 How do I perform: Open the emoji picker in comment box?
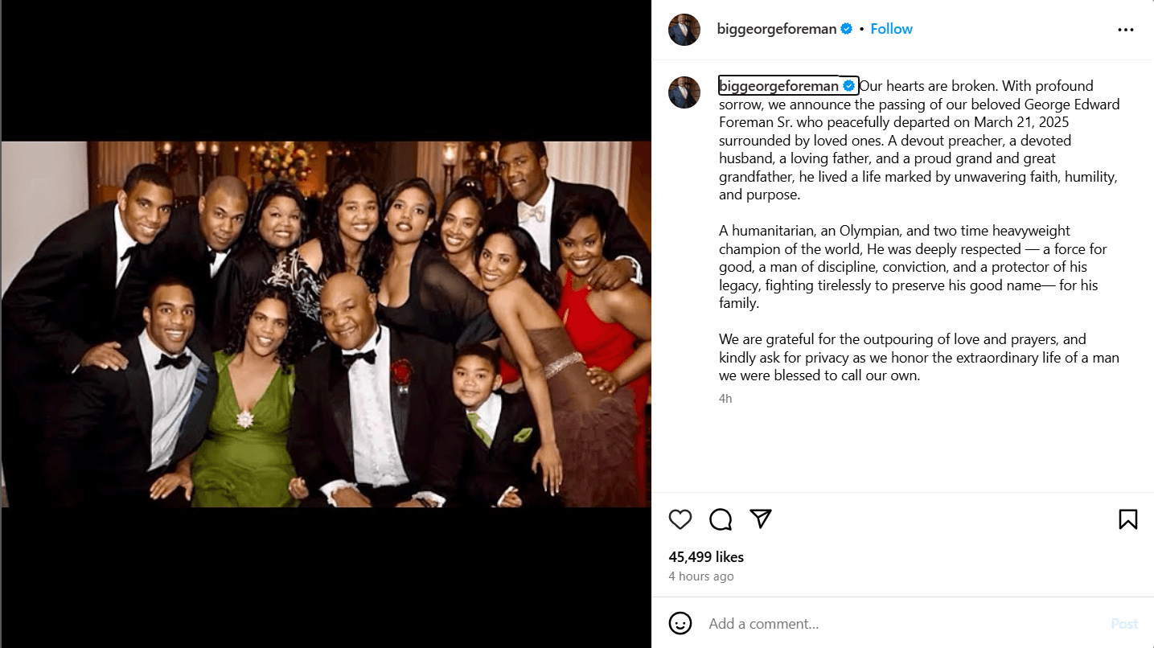(680, 623)
